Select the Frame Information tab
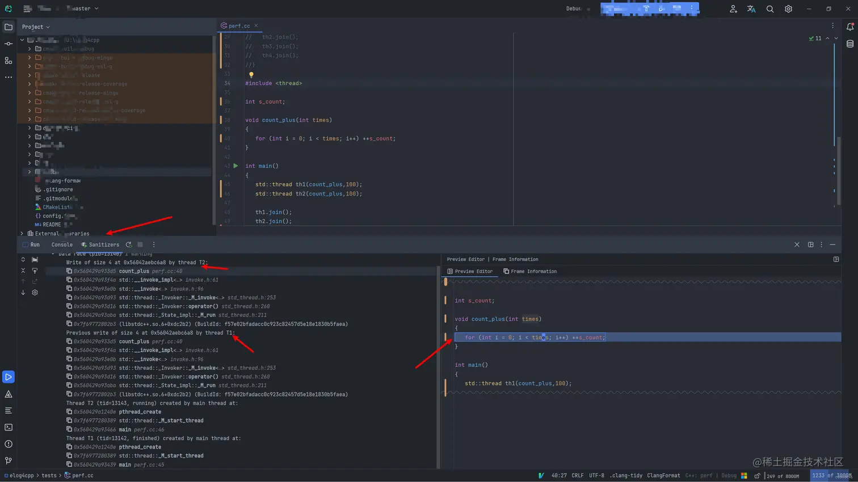Viewport: 858px width, 482px height. pyautogui.click(x=530, y=272)
